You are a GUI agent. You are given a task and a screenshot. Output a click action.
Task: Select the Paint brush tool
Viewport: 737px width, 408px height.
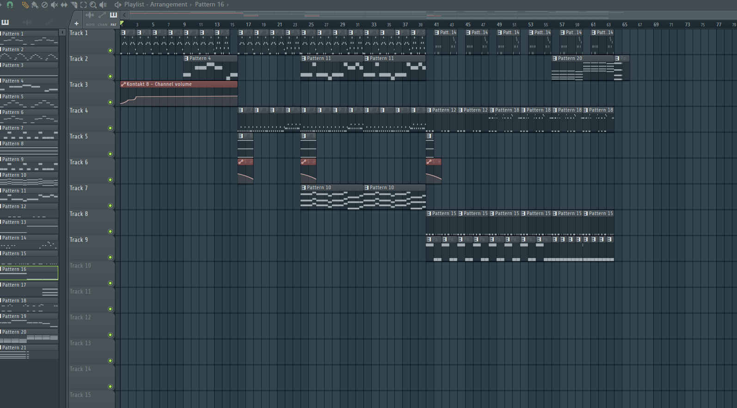tap(35, 5)
